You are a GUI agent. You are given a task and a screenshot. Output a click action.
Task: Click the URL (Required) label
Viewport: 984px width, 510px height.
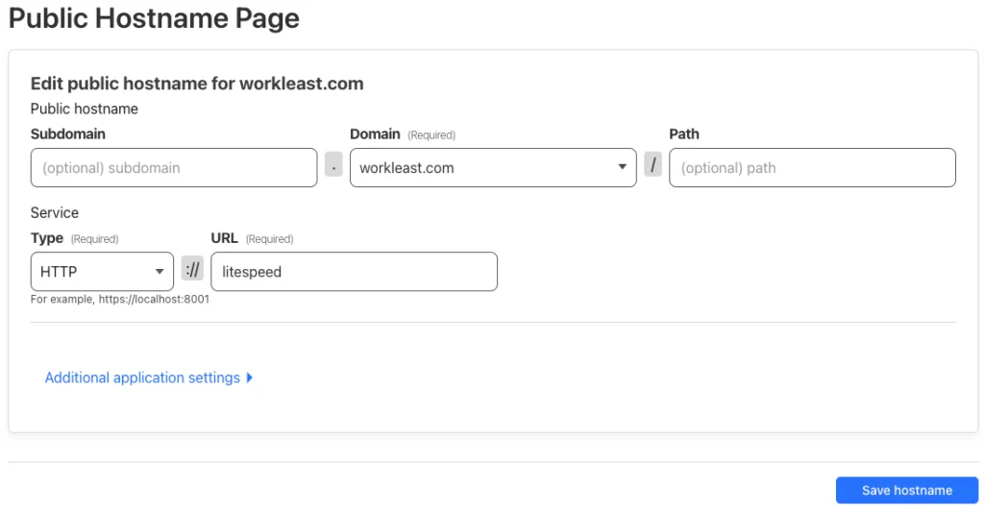pos(253,238)
